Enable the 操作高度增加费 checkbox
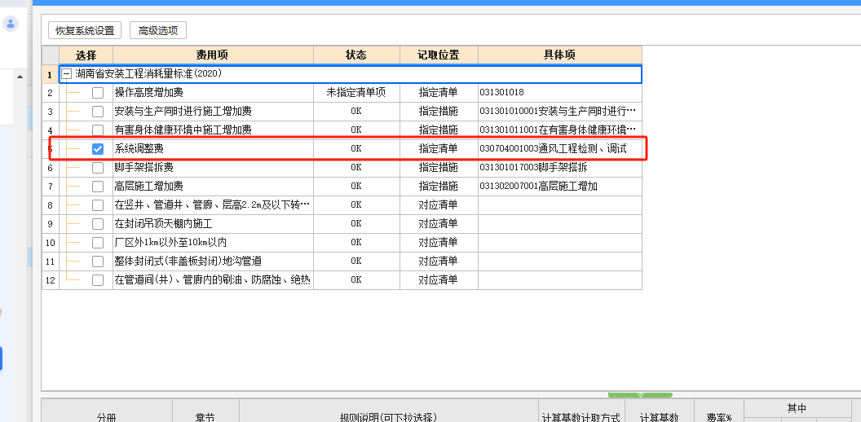This screenshot has height=422, width=861. 98,94
